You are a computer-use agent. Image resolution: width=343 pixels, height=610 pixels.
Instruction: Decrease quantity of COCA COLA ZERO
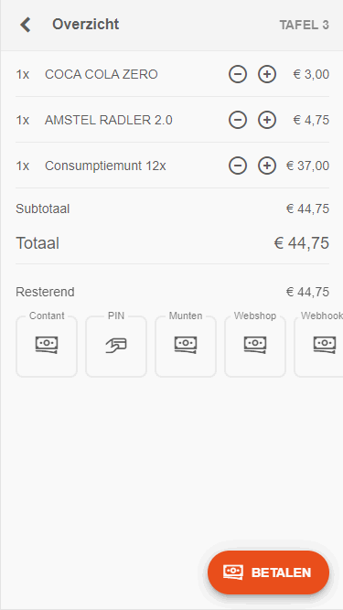click(238, 74)
